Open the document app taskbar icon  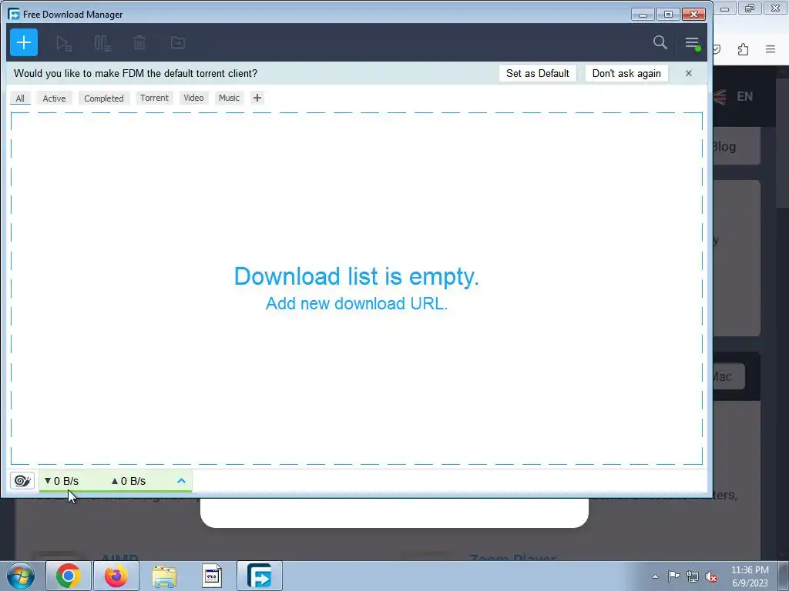pyautogui.click(x=212, y=576)
